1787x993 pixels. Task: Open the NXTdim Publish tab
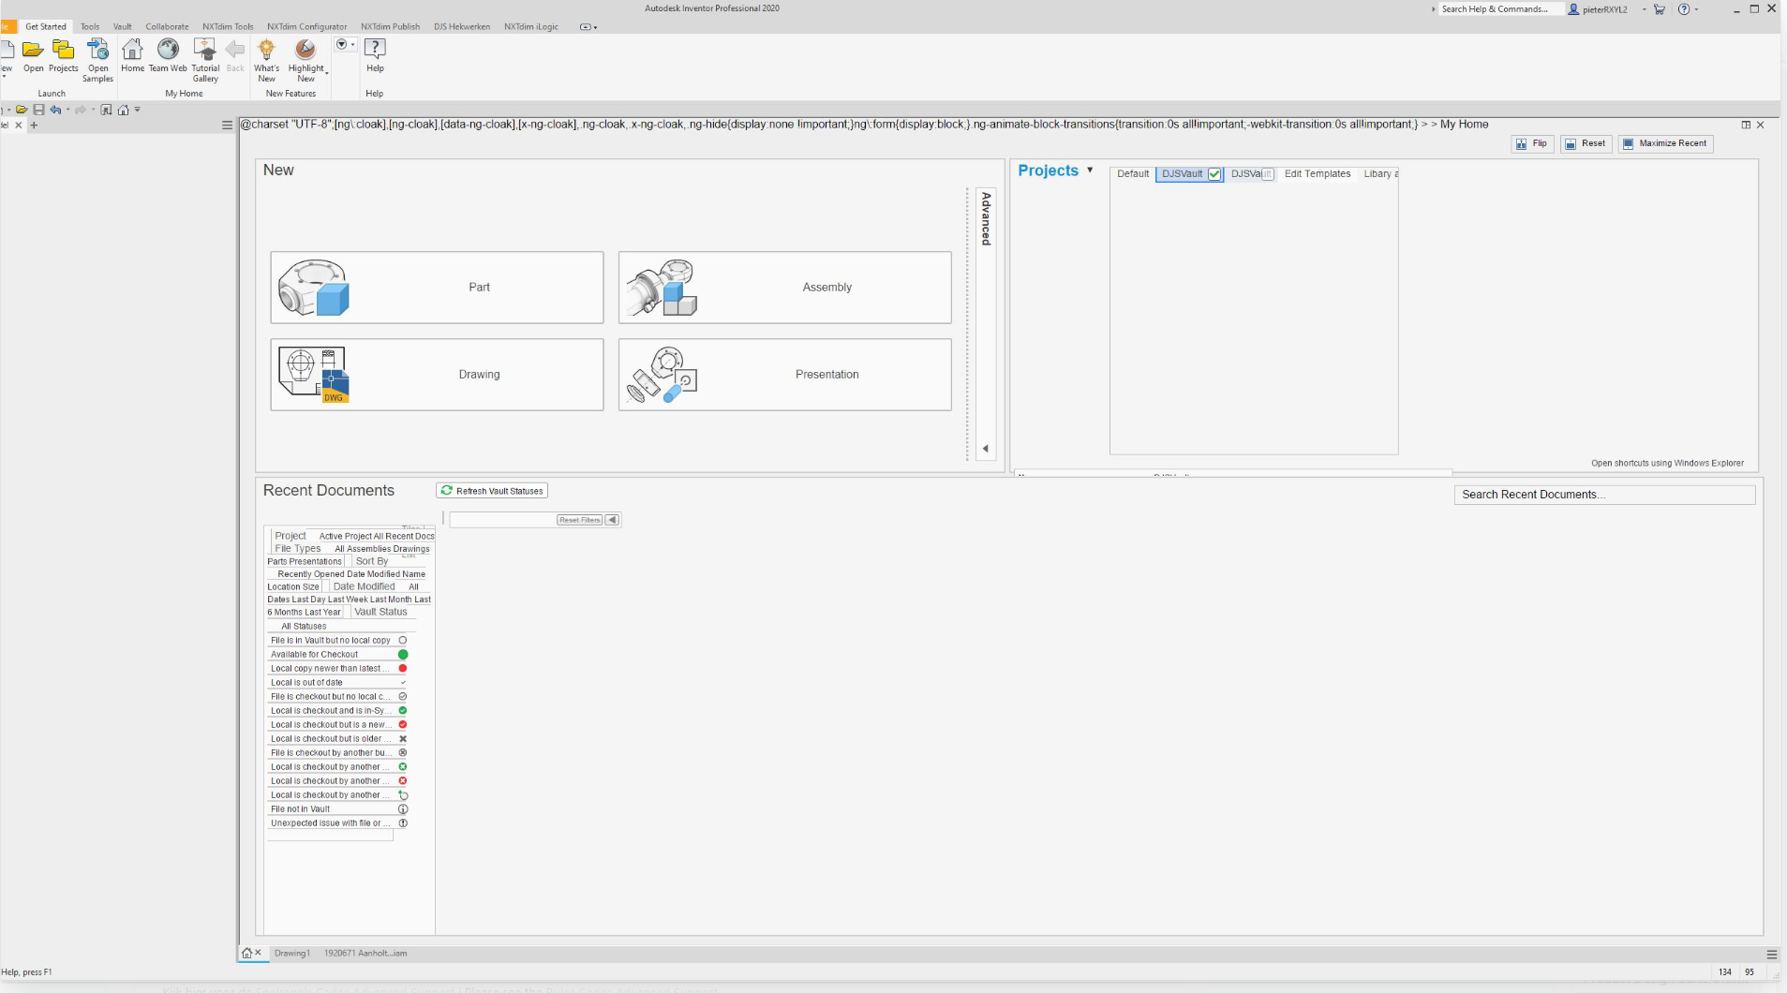pyautogui.click(x=389, y=26)
